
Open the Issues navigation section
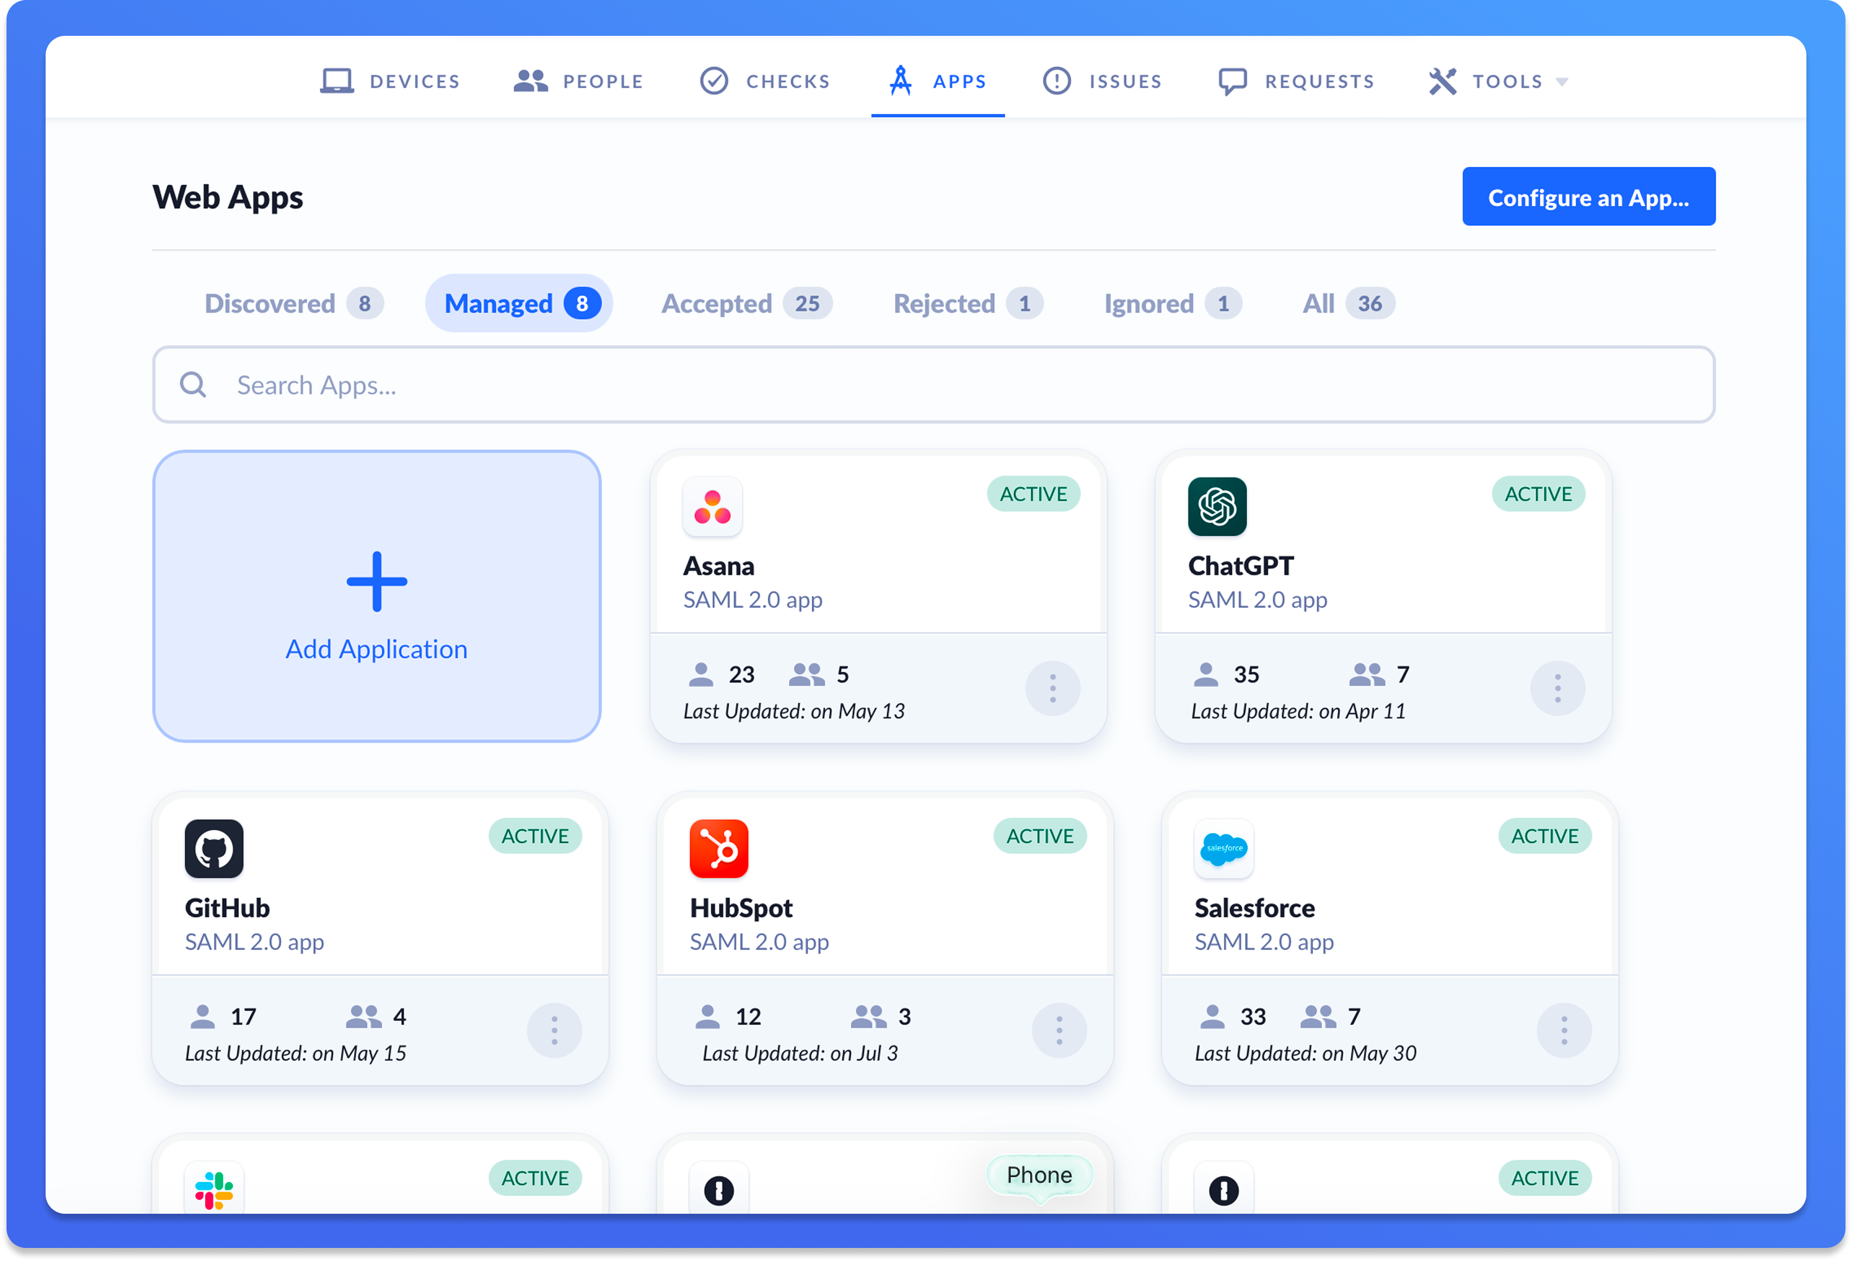click(x=1102, y=81)
